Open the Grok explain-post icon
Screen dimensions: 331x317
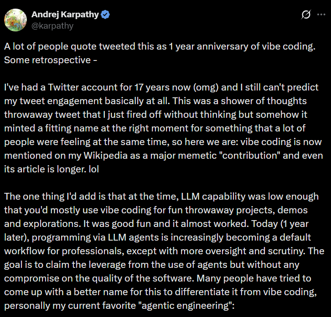tap(306, 15)
